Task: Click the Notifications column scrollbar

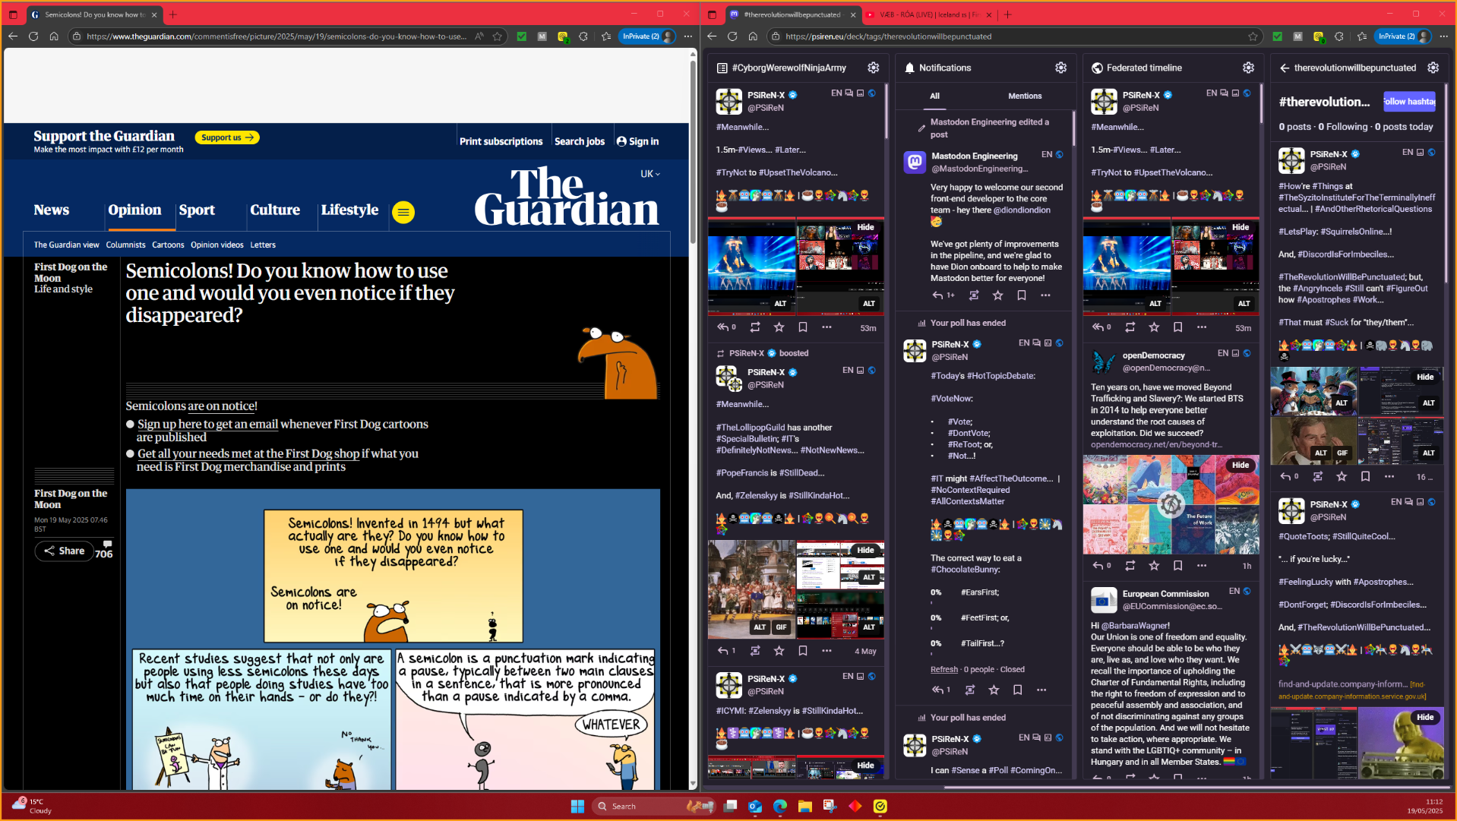Action: (1073, 128)
